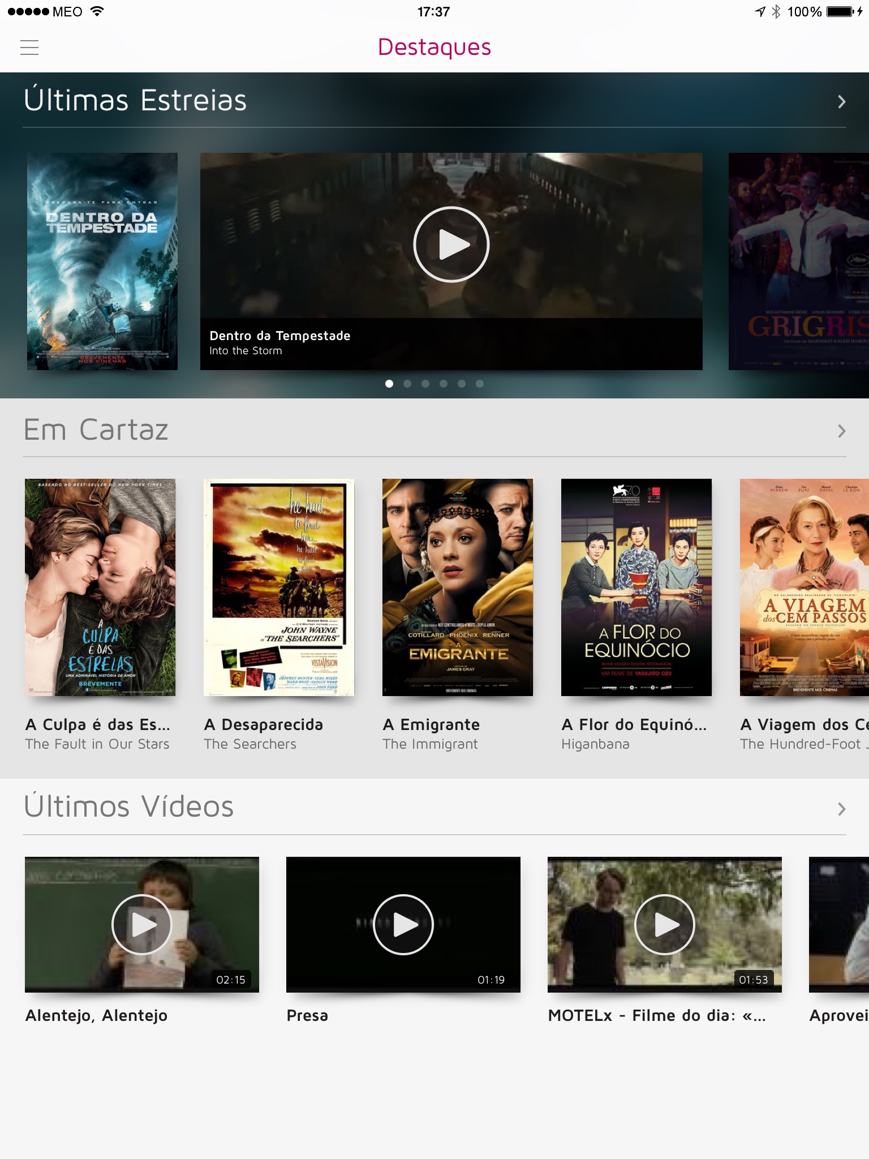Open A Flor do Equinócio poster
869x1159 pixels.
point(636,587)
